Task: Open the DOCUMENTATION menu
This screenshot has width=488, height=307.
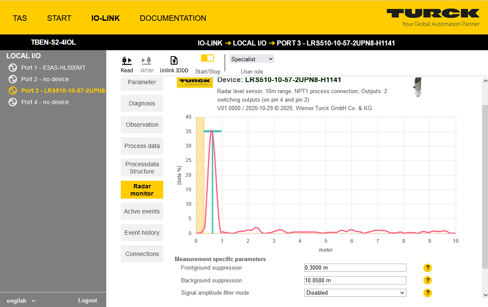Action: [x=173, y=18]
